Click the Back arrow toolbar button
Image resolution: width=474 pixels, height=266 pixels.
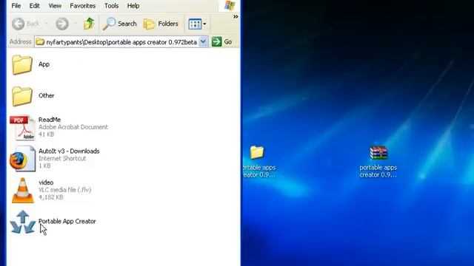pos(25,24)
